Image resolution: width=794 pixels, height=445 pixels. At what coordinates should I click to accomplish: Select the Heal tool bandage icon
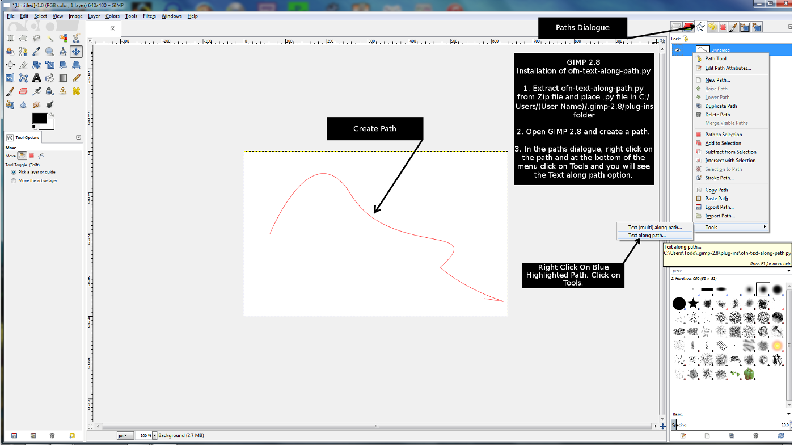pos(75,91)
